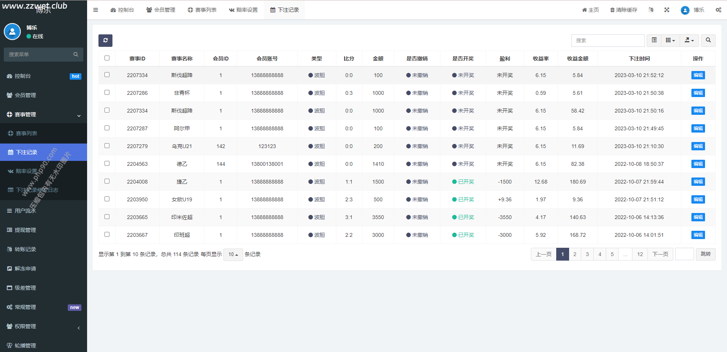
Task: Edit the 乌克U21 bet record
Action: click(x=698, y=146)
